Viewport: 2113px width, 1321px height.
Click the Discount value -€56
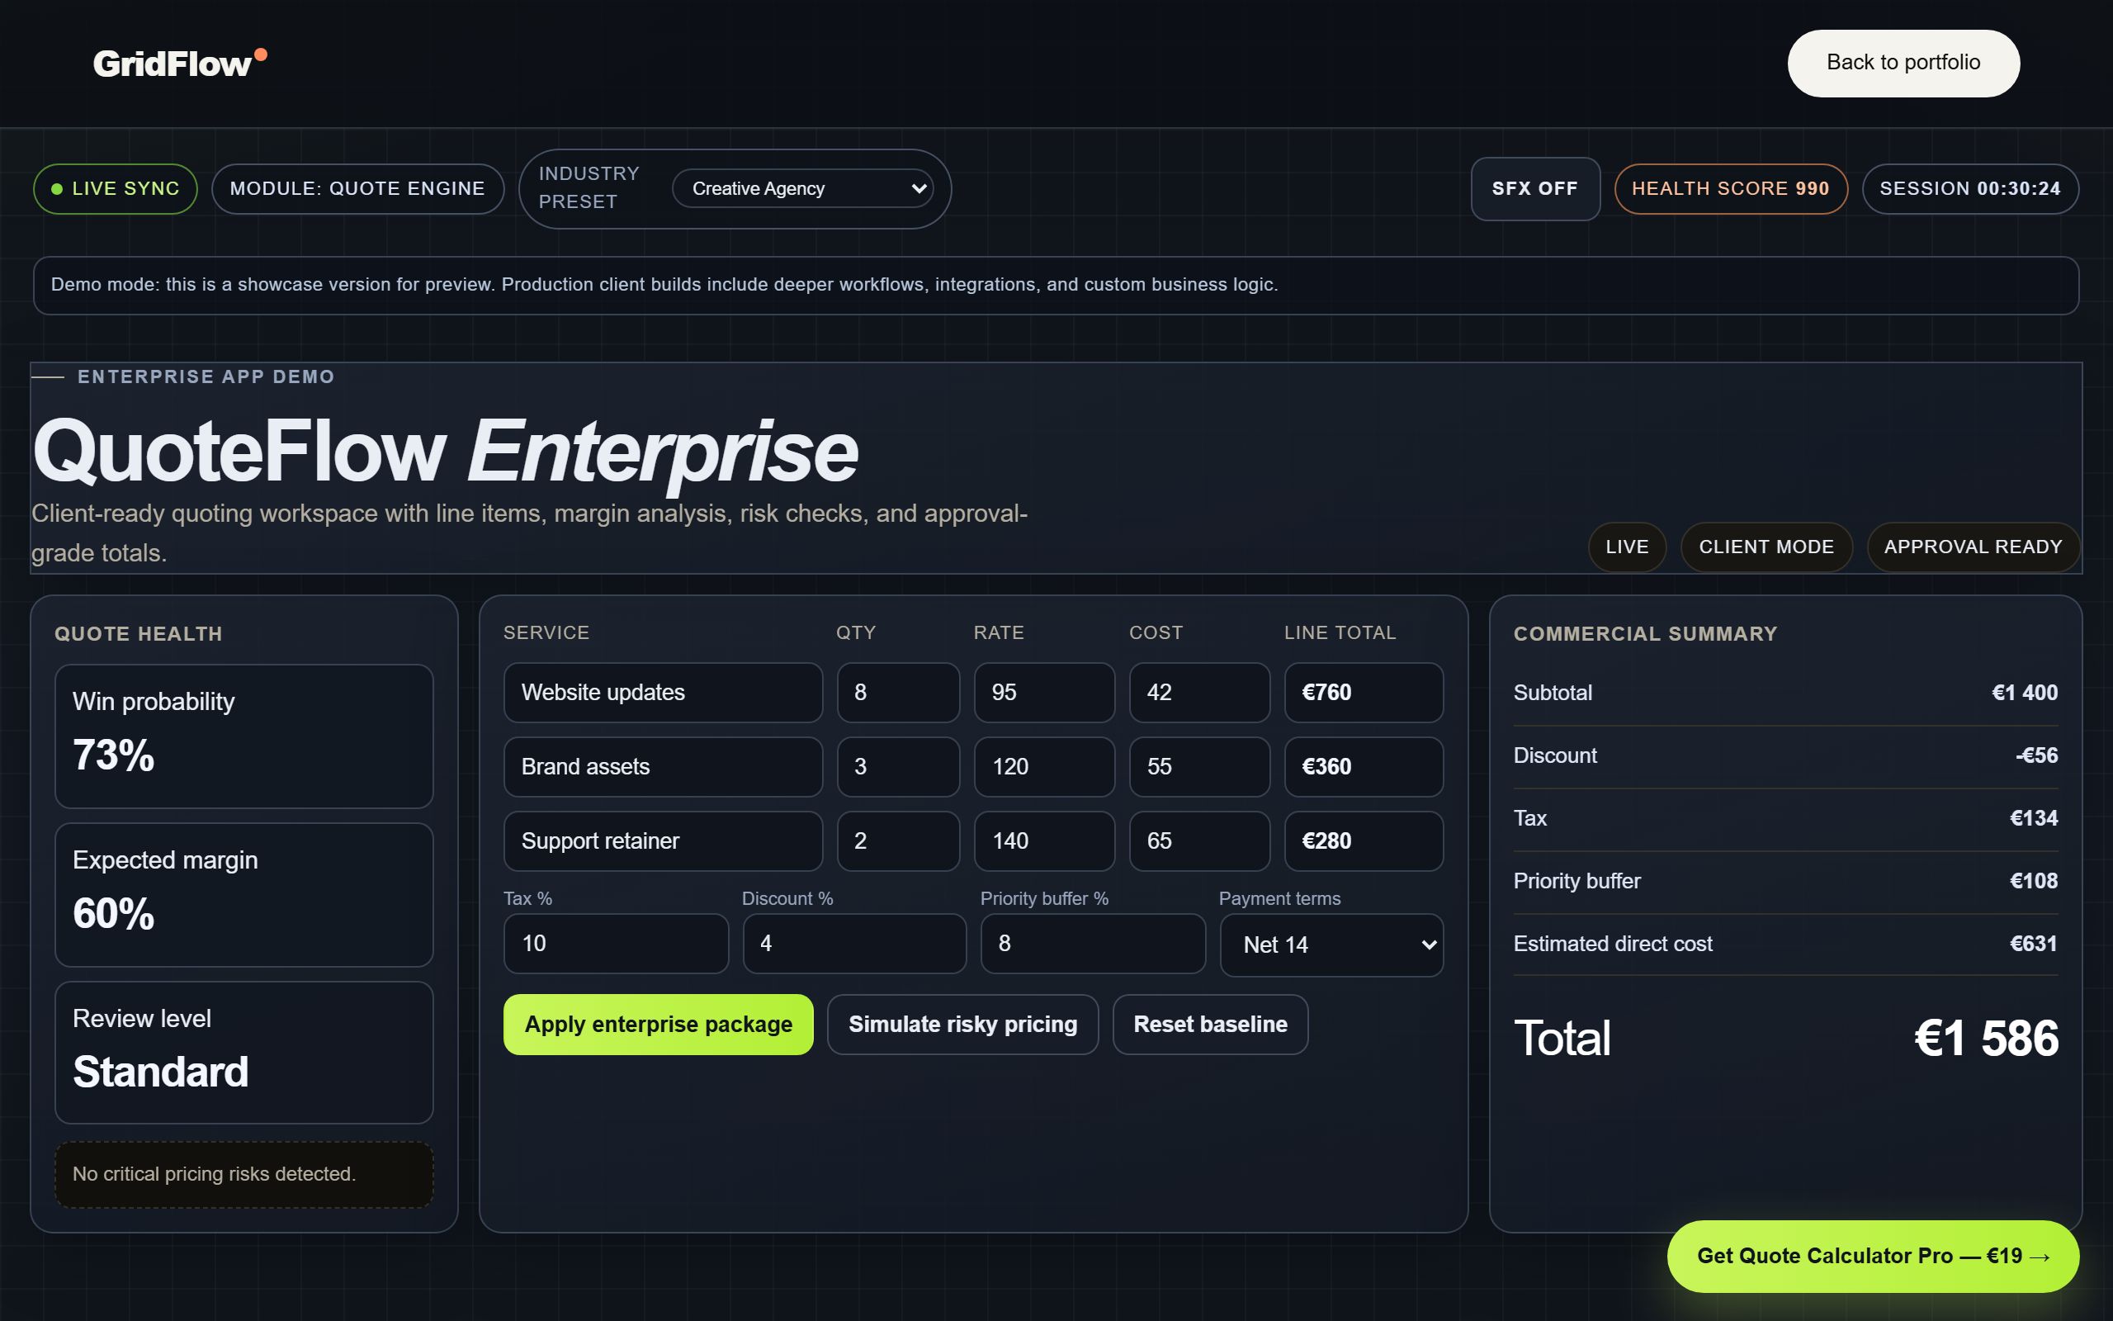tap(2036, 755)
